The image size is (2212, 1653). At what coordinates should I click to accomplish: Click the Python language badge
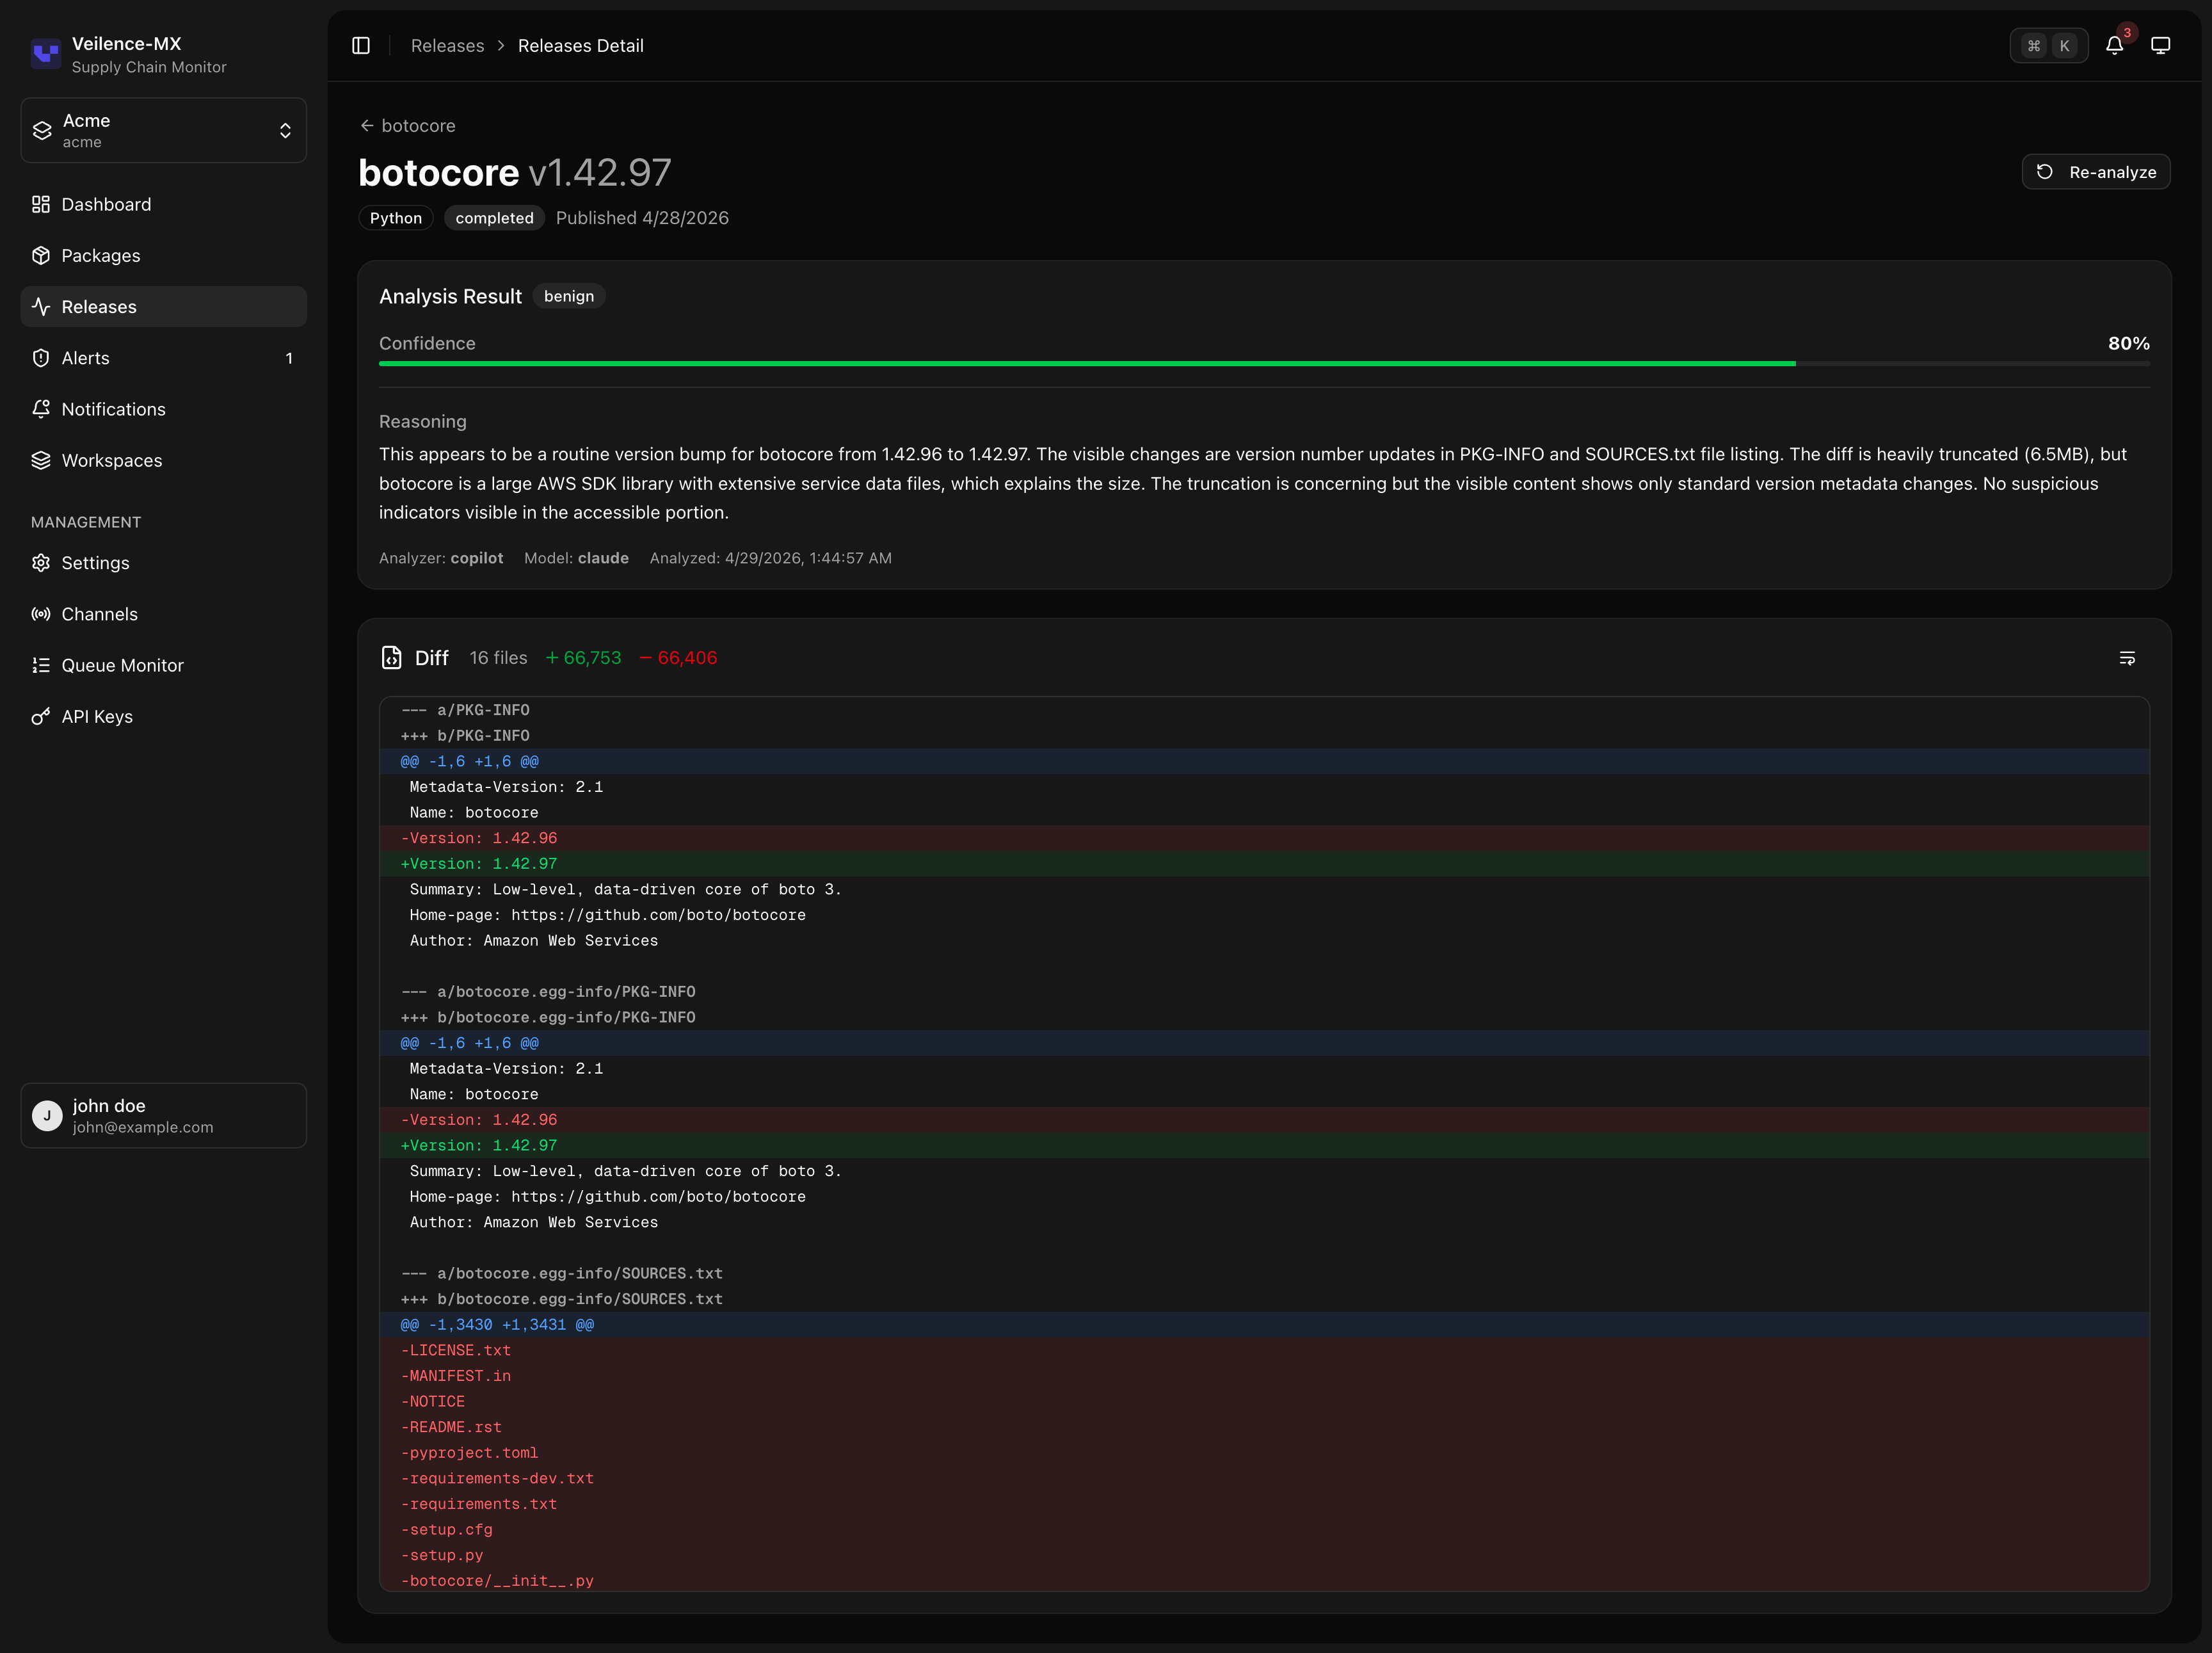(396, 218)
